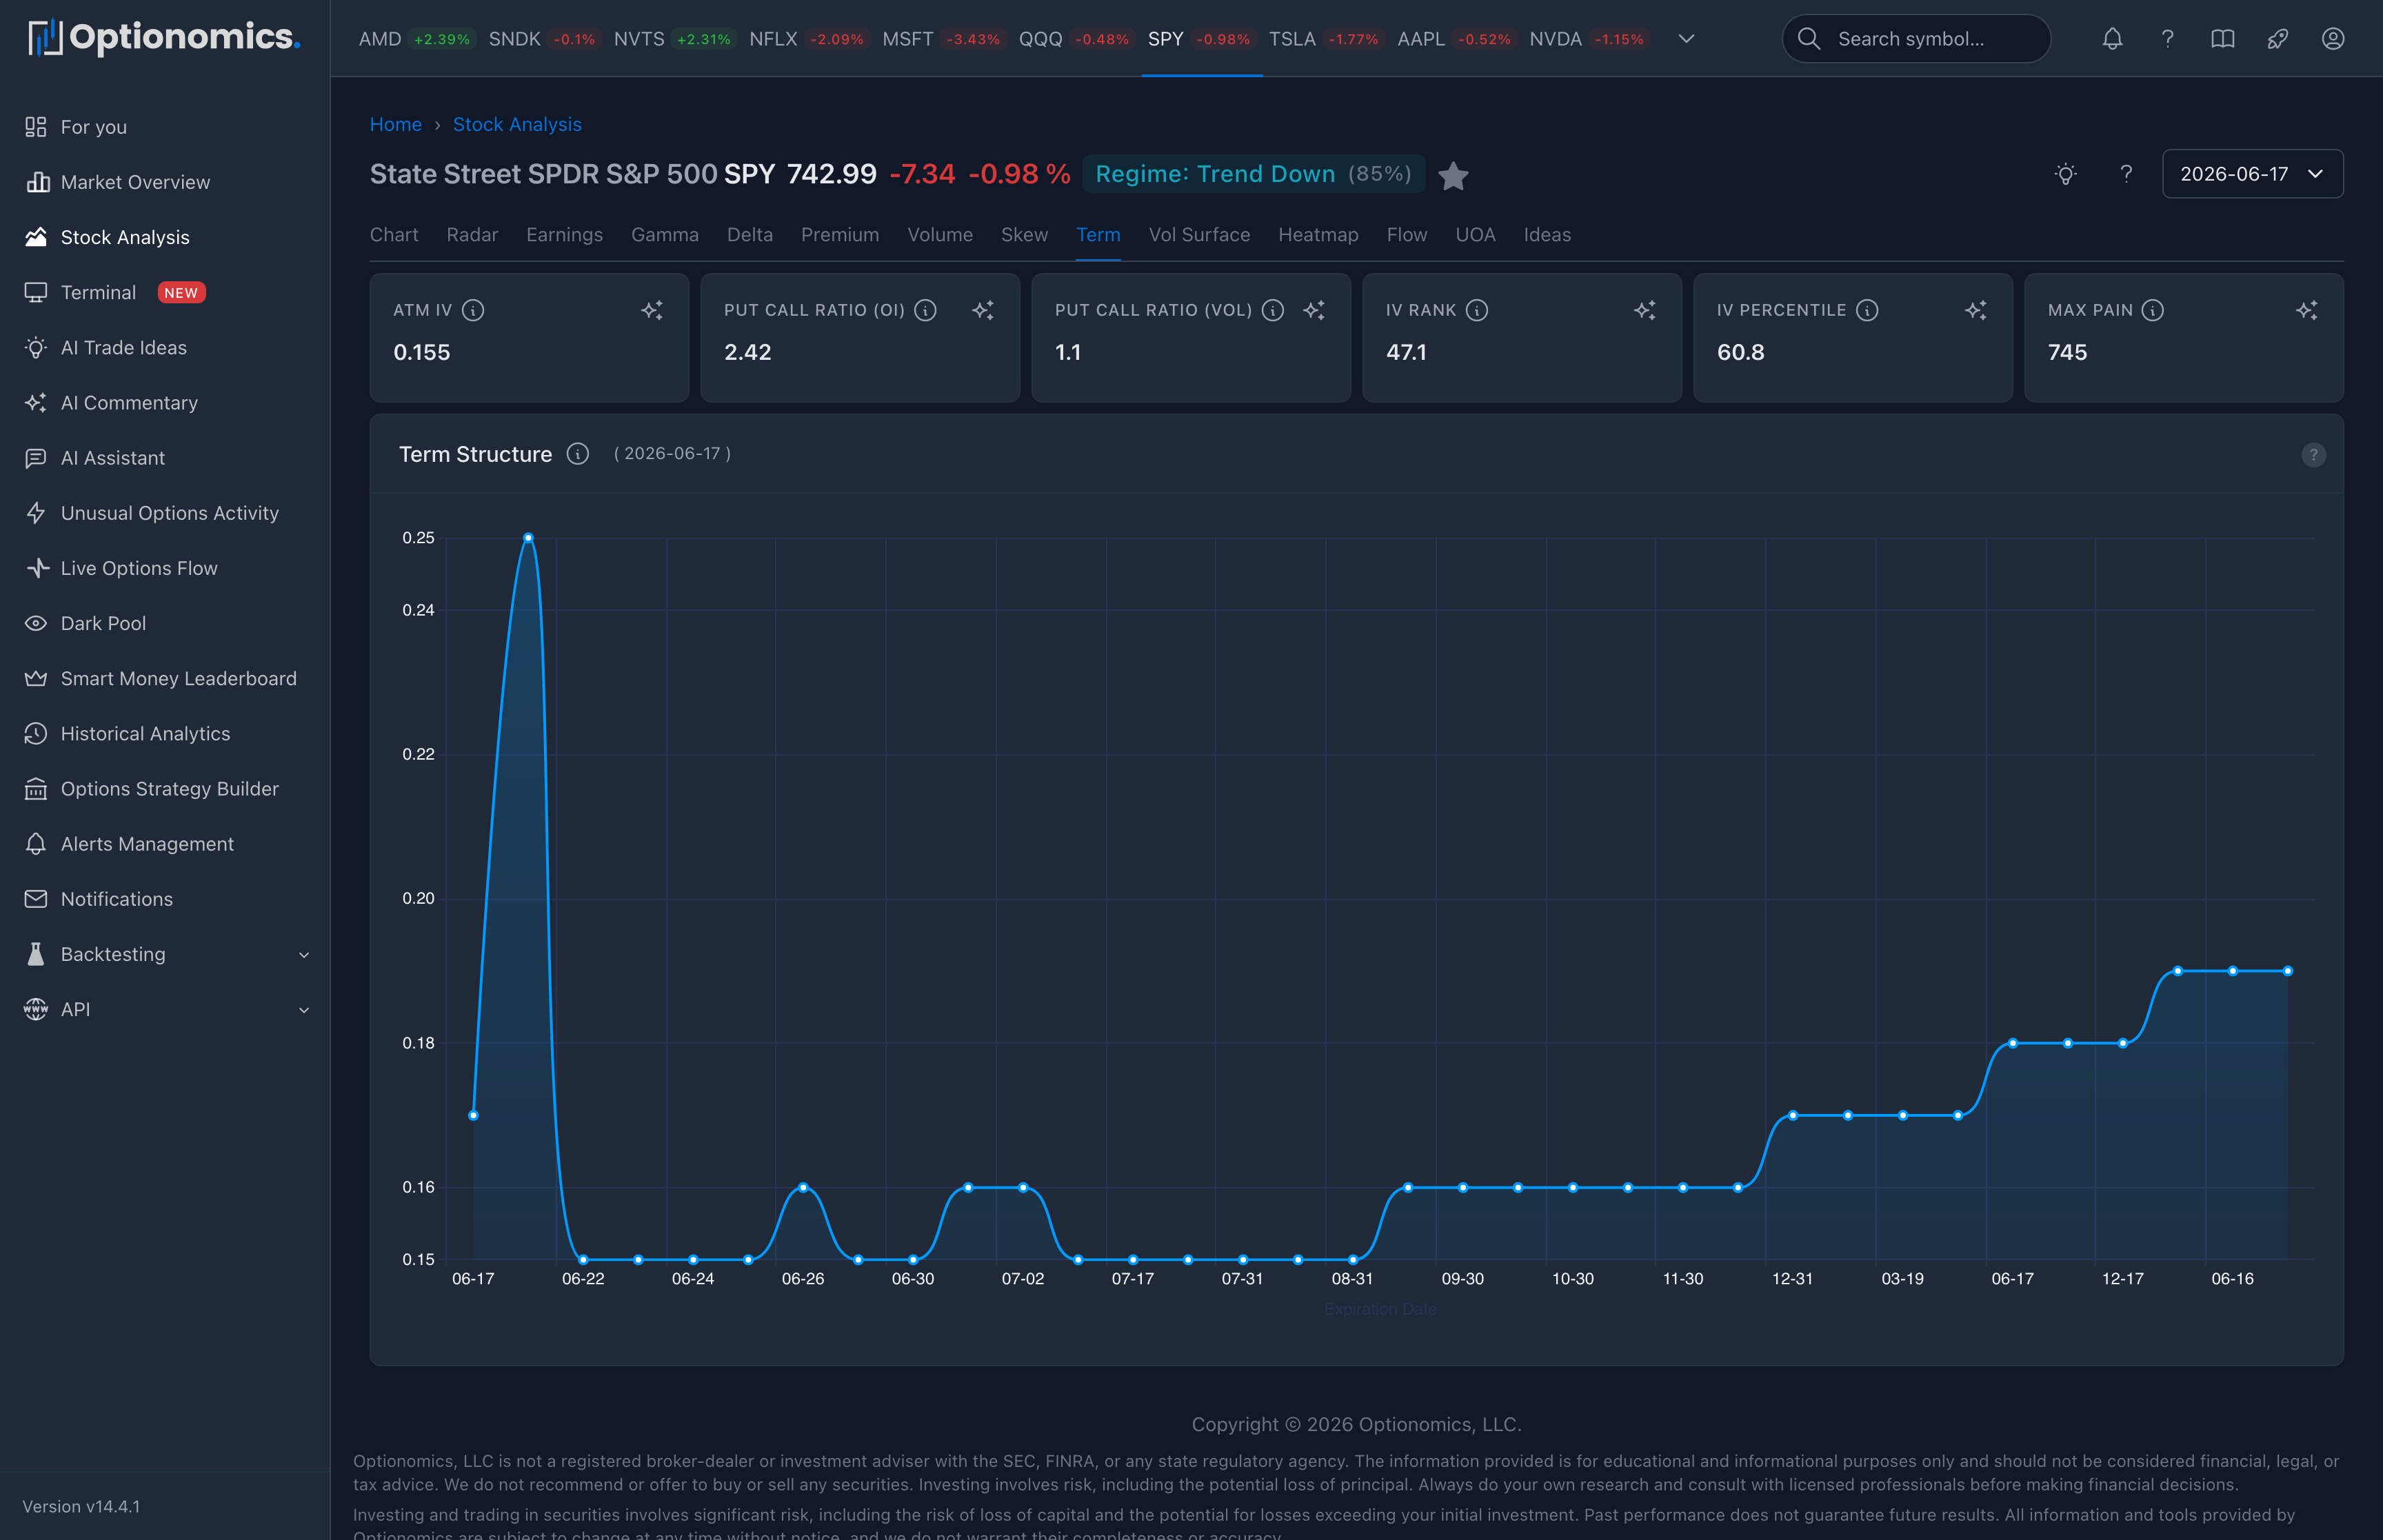Click the search magnifier icon

[x=1808, y=39]
